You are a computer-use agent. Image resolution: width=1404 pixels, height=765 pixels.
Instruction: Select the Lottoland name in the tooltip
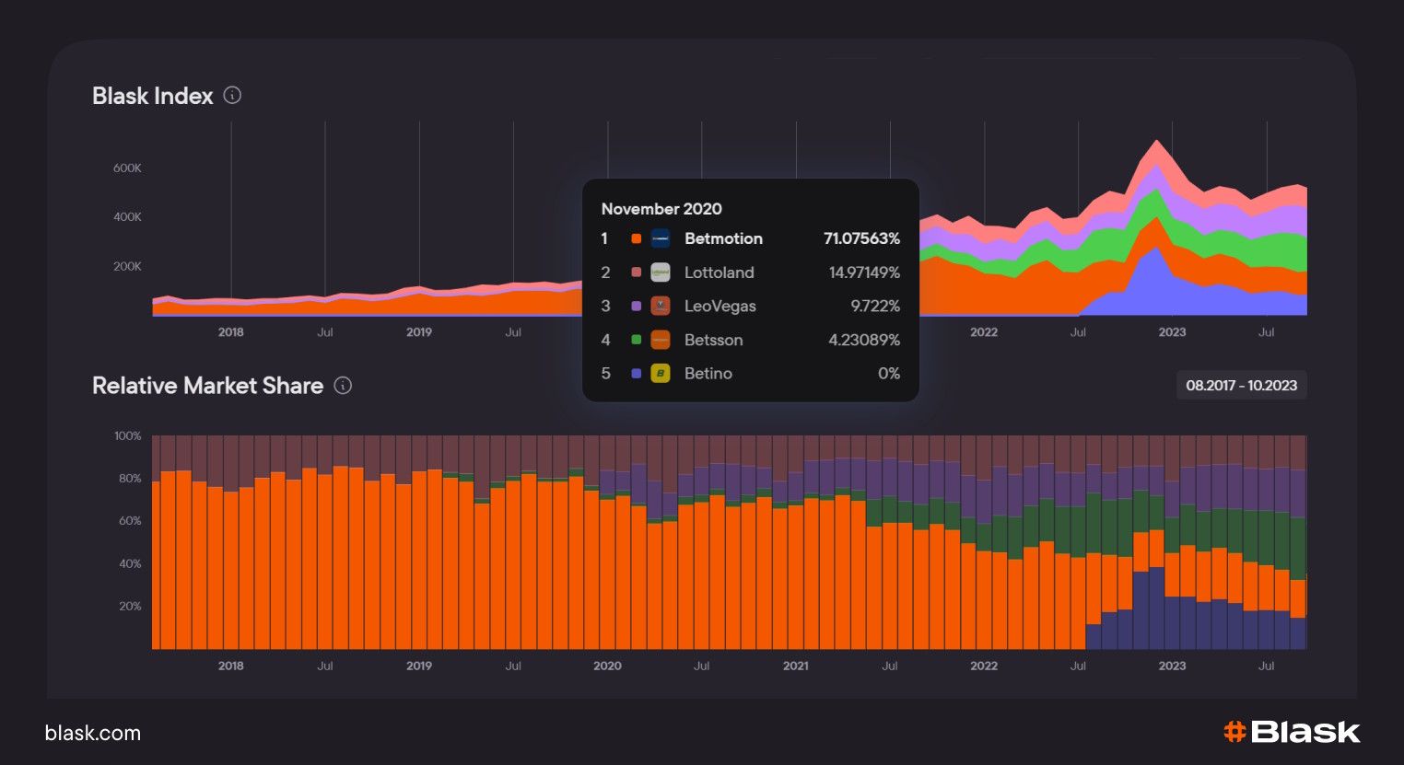pyautogui.click(x=719, y=272)
